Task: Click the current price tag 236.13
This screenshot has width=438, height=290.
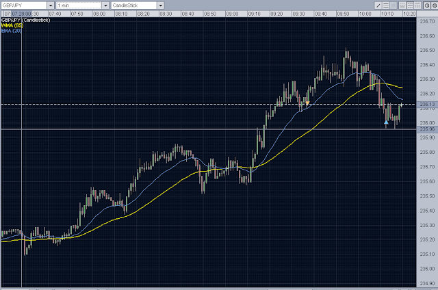Action: (x=427, y=105)
